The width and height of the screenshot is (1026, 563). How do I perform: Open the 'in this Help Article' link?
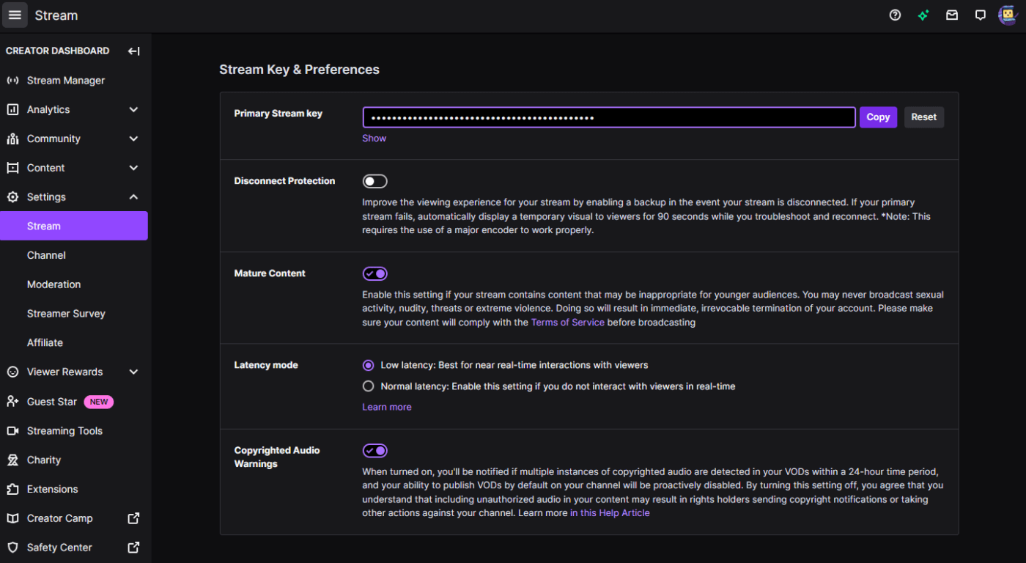(x=610, y=513)
